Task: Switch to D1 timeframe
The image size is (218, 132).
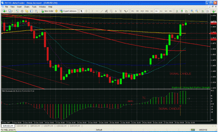Action: [x=161, y=11]
